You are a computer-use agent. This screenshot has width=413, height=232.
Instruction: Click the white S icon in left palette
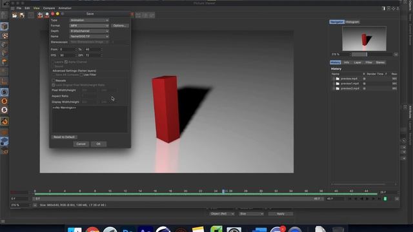[5, 110]
